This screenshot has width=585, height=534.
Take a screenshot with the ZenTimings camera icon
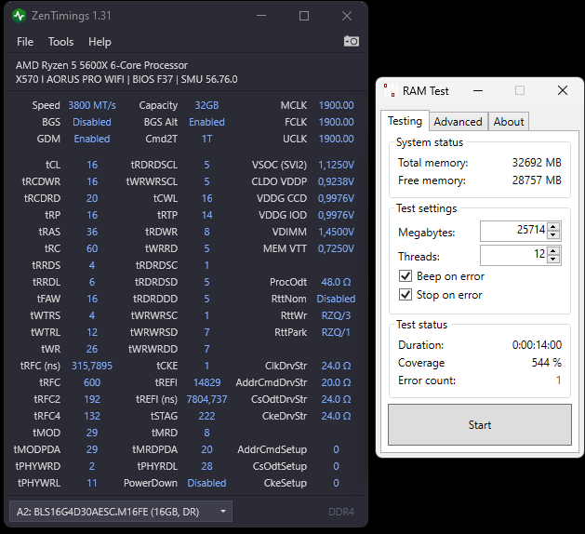click(351, 41)
